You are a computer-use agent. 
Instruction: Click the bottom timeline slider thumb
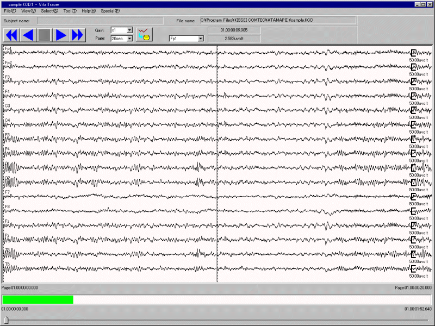click(x=6, y=320)
